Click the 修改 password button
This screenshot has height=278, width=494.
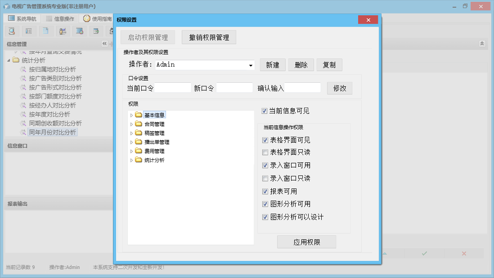click(x=340, y=88)
